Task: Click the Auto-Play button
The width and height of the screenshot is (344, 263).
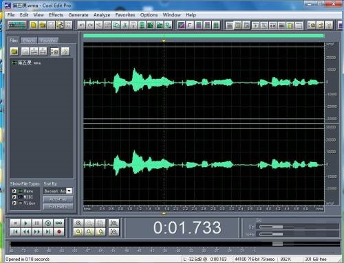Action: [x=58, y=199]
